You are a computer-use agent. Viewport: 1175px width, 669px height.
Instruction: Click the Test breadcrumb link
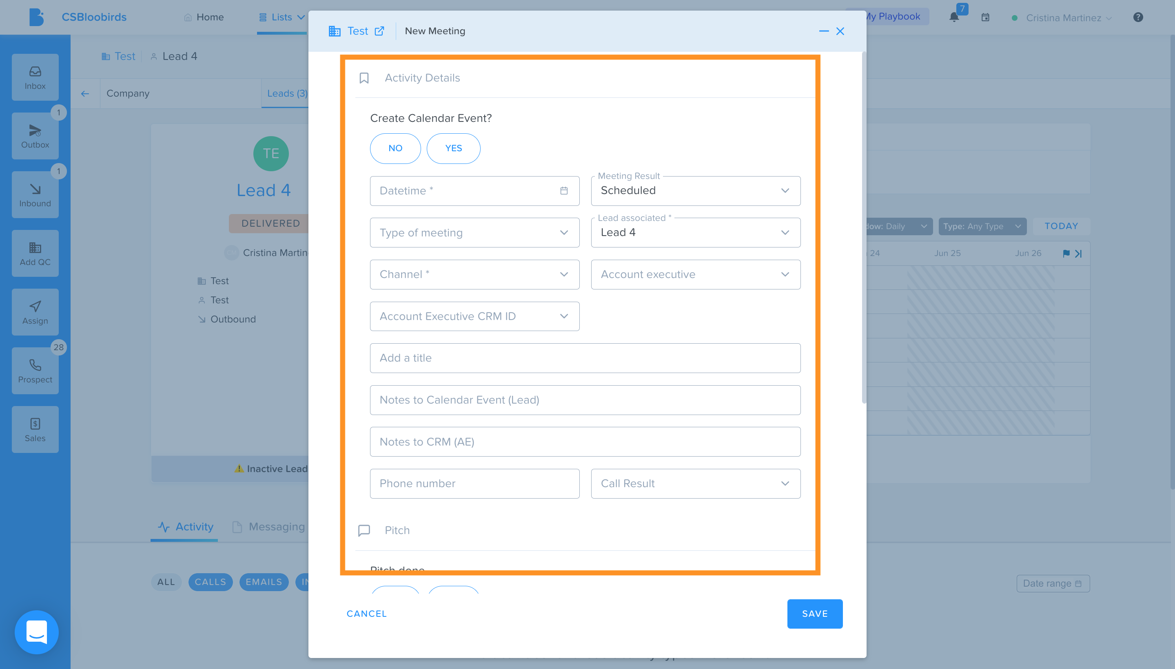pos(124,56)
